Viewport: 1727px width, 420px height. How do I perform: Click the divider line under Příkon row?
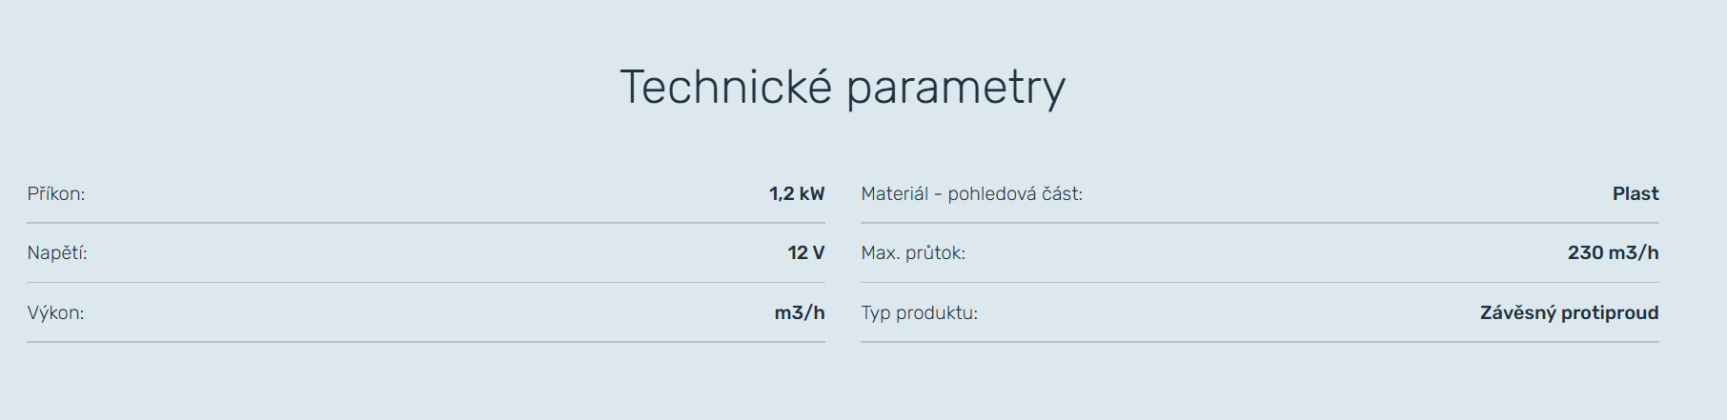pyautogui.click(x=425, y=223)
